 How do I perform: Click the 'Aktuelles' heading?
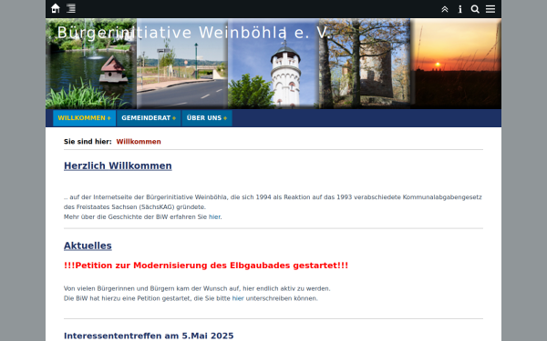coord(88,246)
